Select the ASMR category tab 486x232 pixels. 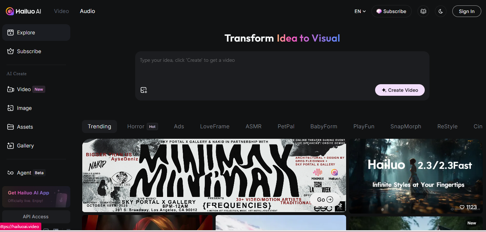tap(253, 126)
